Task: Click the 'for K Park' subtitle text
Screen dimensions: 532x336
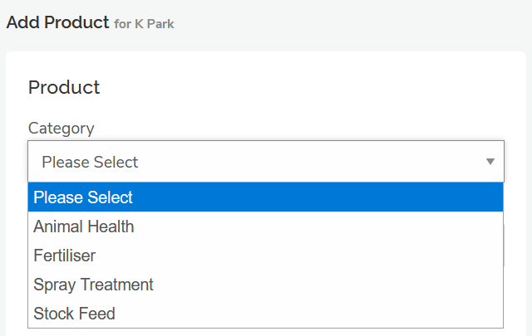Action: 145,24
